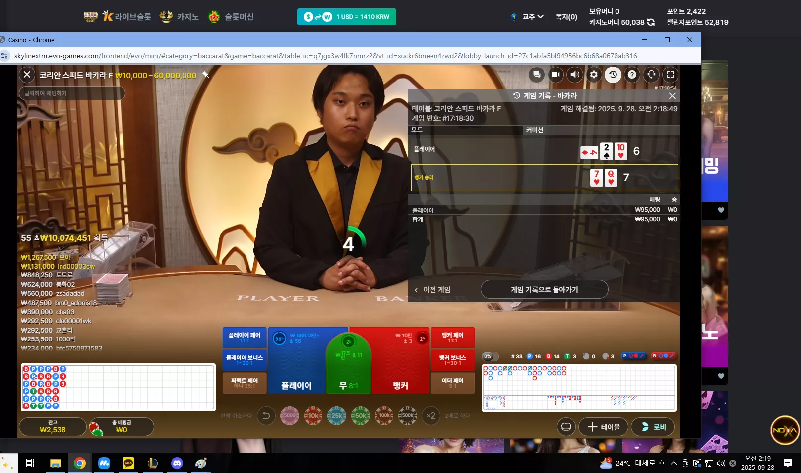Toggle the video camera icon
This screenshot has height=473, width=801.
555,75
